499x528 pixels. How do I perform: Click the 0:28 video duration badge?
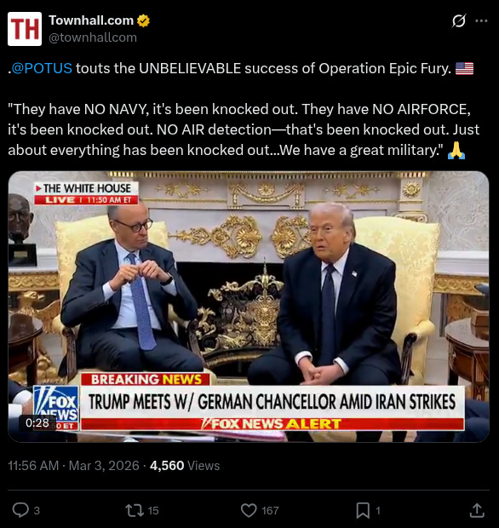click(x=37, y=422)
